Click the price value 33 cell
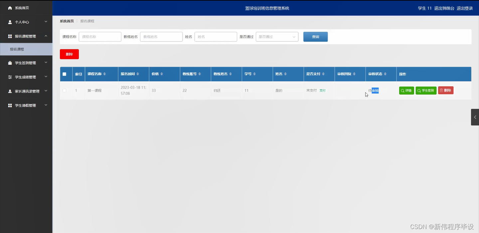 point(154,90)
